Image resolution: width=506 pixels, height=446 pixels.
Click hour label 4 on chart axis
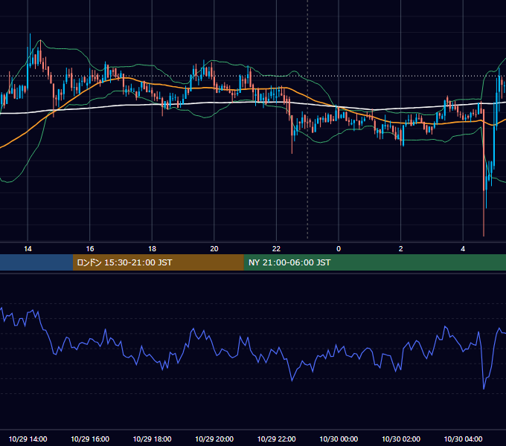pyautogui.click(x=463, y=249)
